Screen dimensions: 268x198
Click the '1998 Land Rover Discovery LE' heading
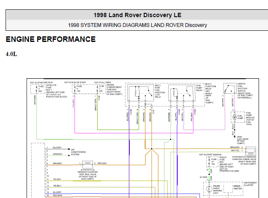pos(137,15)
